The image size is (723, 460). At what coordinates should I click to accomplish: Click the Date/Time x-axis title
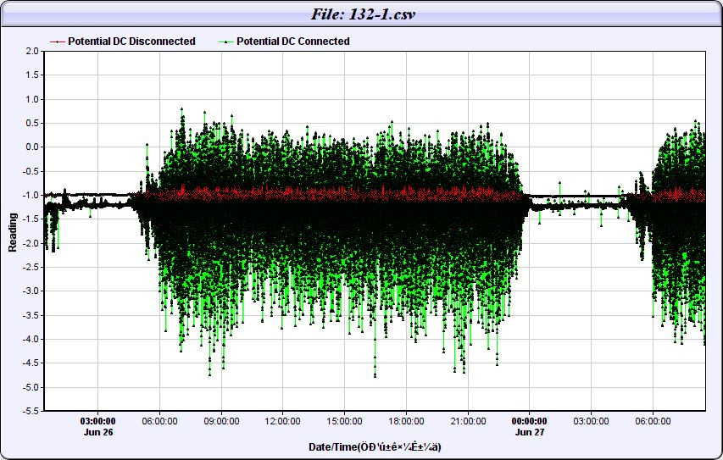(x=374, y=446)
